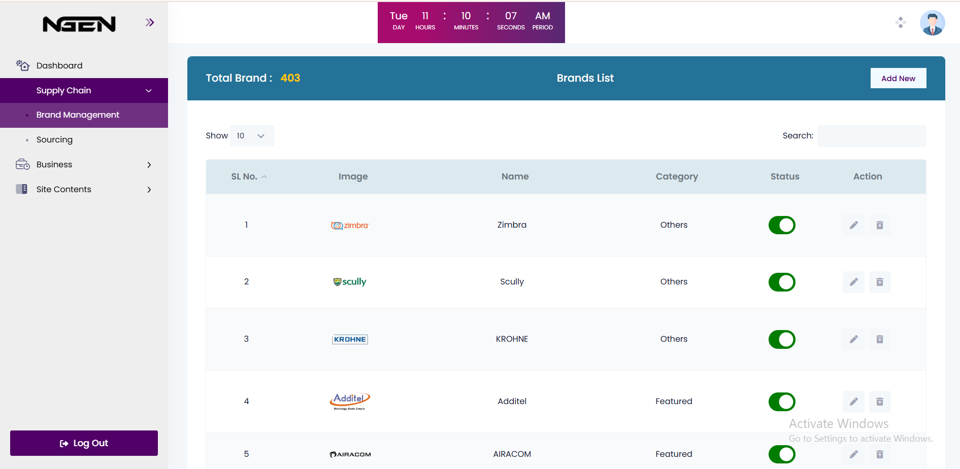960x469 pixels.
Task: Expand the Business menu
Action: [84, 165]
